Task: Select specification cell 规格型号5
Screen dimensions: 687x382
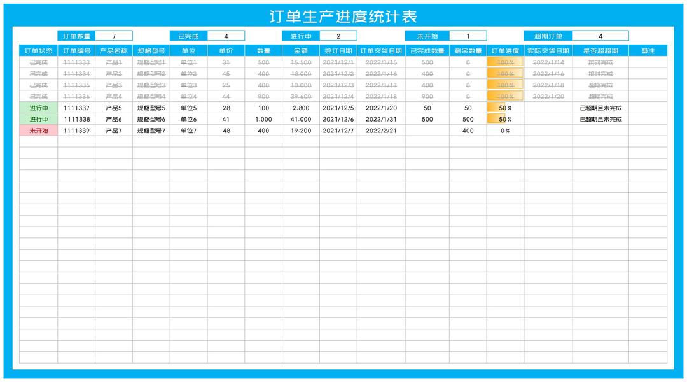Action: click(151, 108)
